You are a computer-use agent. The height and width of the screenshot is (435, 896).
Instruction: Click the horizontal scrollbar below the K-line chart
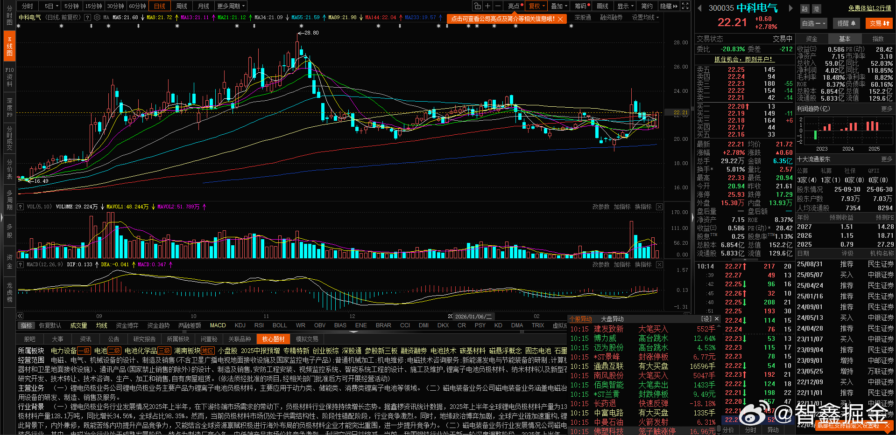[327, 316]
